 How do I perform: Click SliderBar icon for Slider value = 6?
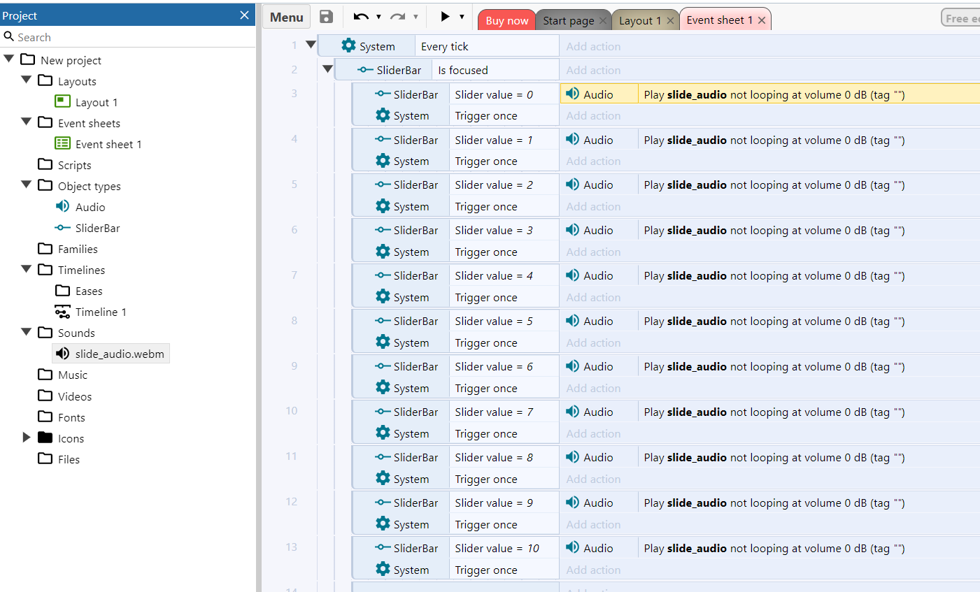click(x=383, y=366)
